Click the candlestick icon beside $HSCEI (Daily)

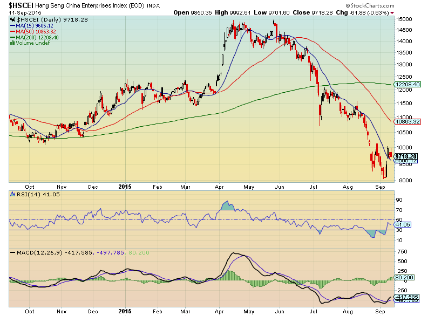pos(12,19)
